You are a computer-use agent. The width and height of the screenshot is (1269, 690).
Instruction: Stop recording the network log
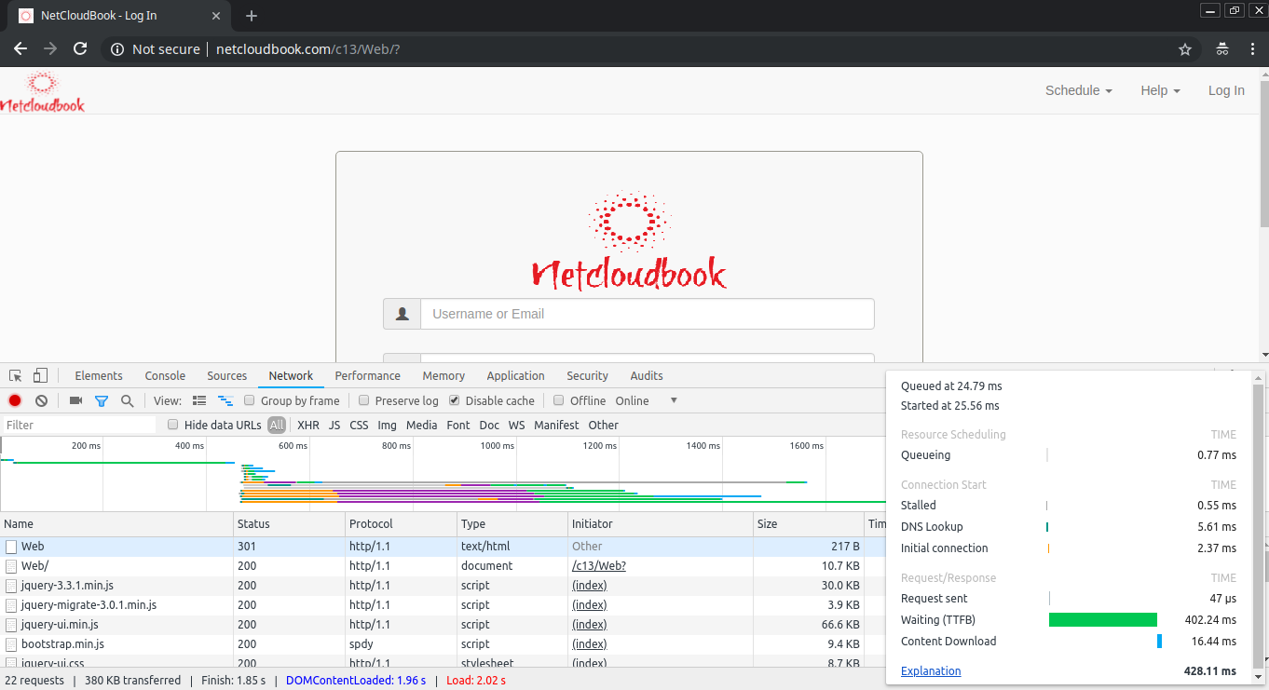point(15,400)
